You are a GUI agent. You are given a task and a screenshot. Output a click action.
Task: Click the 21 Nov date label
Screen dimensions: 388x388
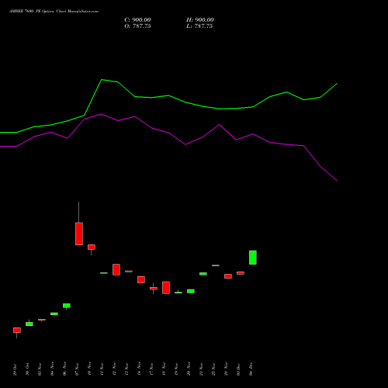(201, 369)
